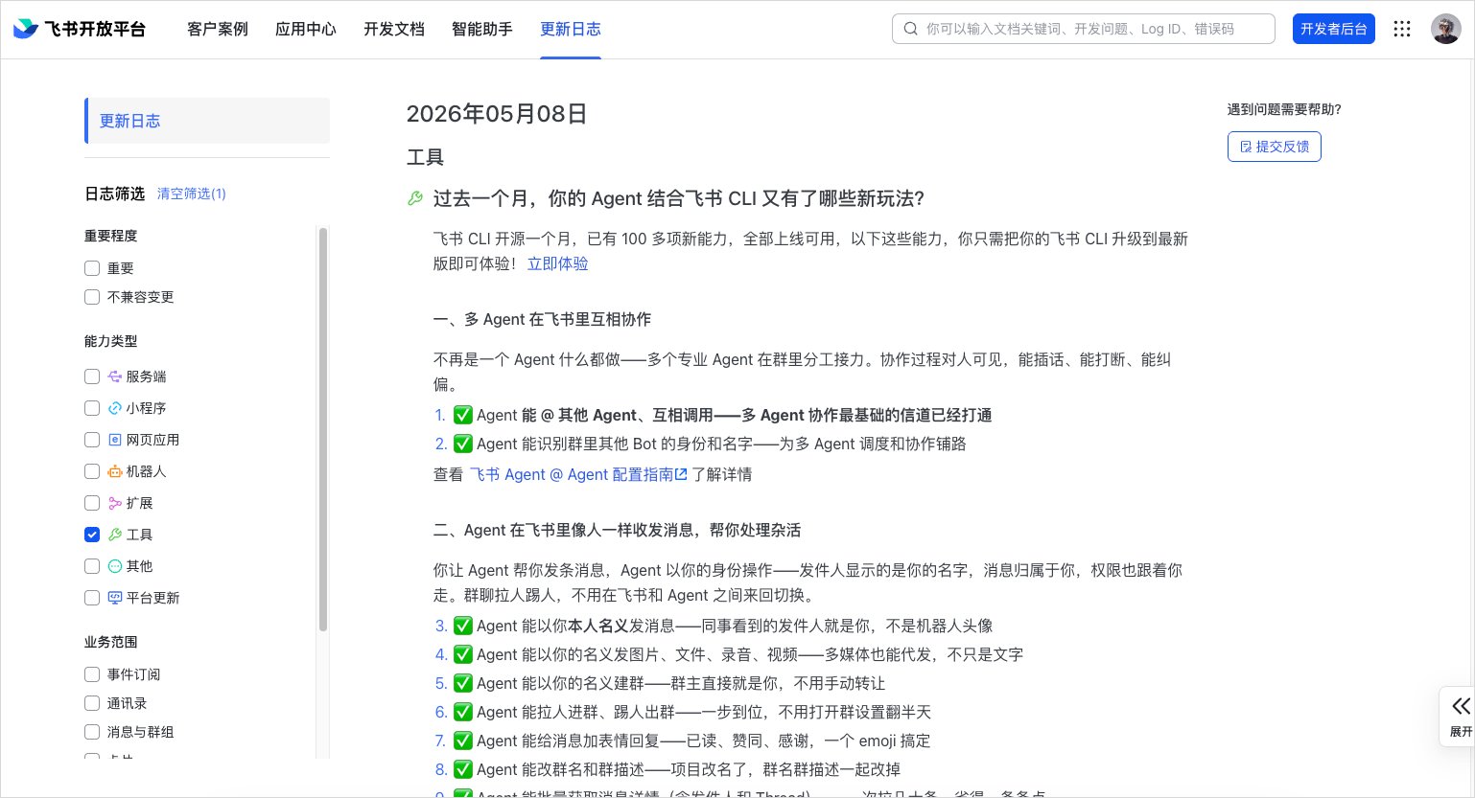The height and width of the screenshot is (798, 1475).
Task: Check the 扩展 checkbox
Action: click(92, 503)
